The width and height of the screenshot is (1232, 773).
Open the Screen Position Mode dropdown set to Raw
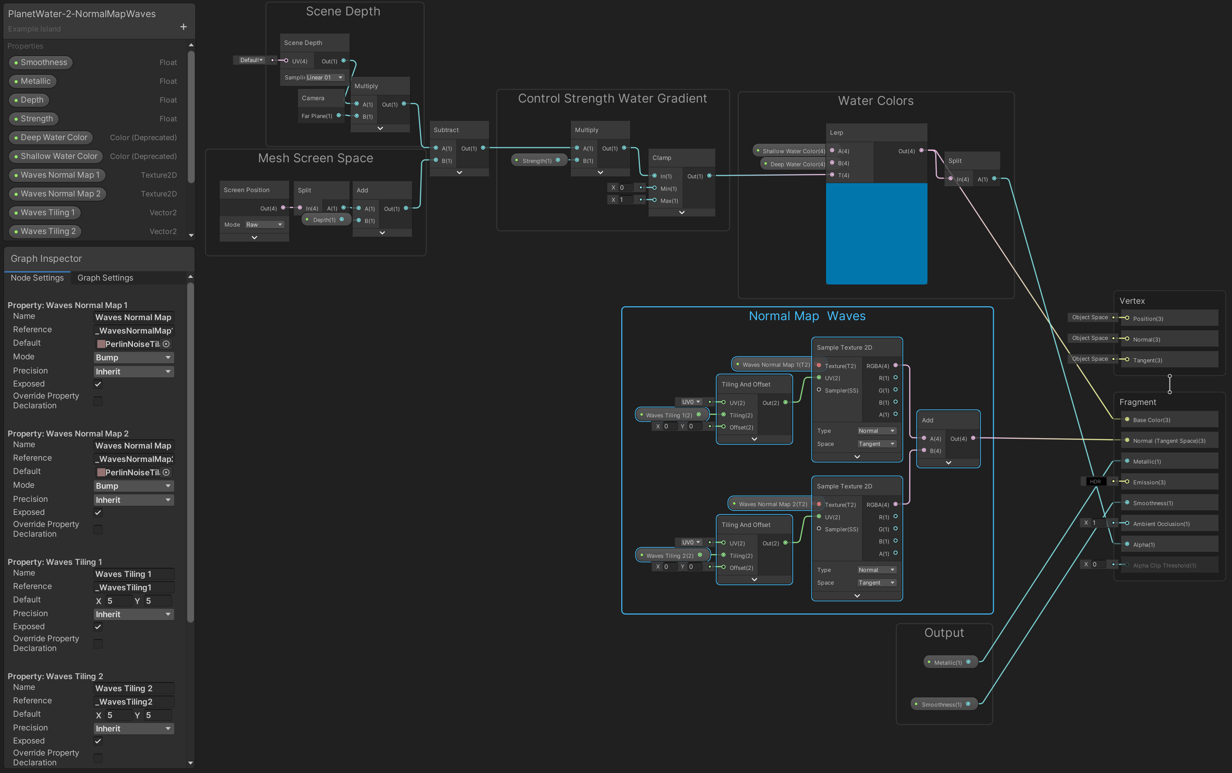click(264, 225)
